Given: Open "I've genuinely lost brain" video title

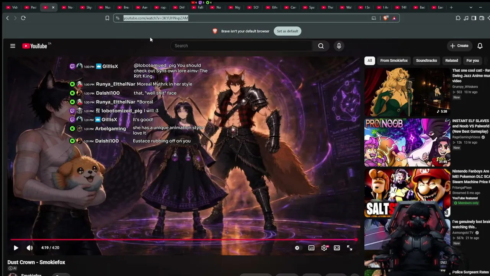Looking at the screenshot, I should (471, 224).
